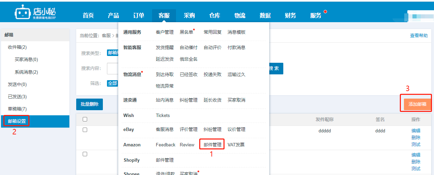Open 客户管理 under 通用服务
The image size is (434, 175).
point(165,32)
